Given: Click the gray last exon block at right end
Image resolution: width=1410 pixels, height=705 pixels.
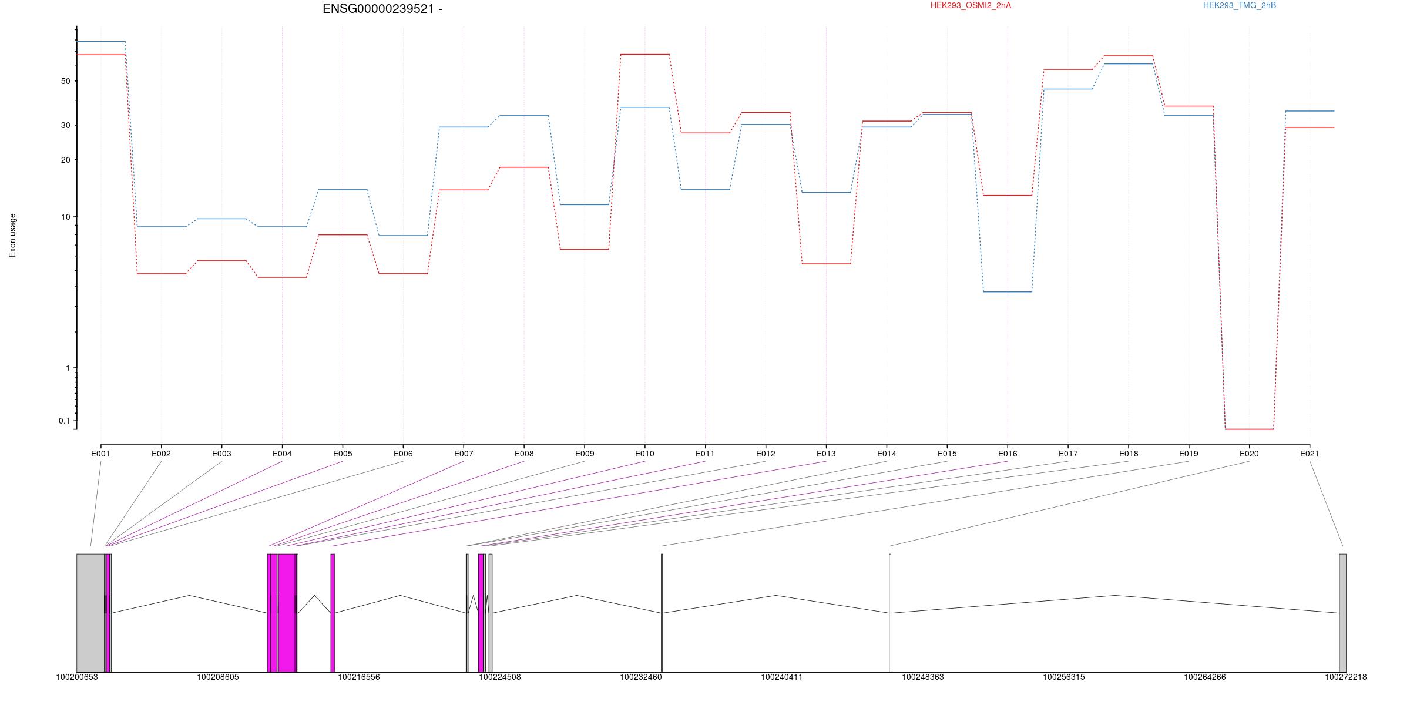Looking at the screenshot, I should (1342, 613).
